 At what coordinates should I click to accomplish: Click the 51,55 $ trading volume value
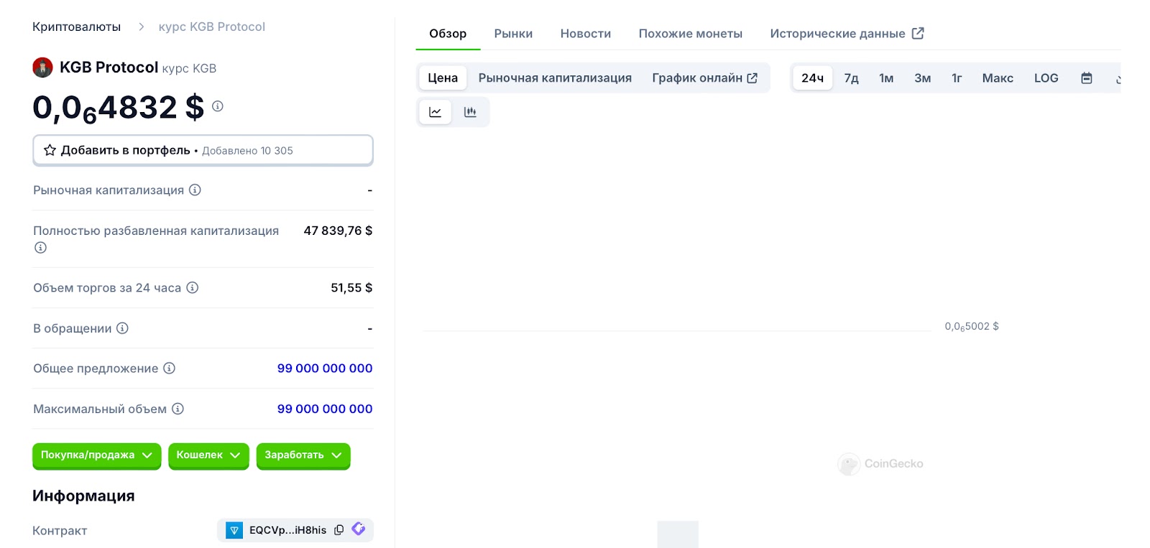pyautogui.click(x=351, y=287)
